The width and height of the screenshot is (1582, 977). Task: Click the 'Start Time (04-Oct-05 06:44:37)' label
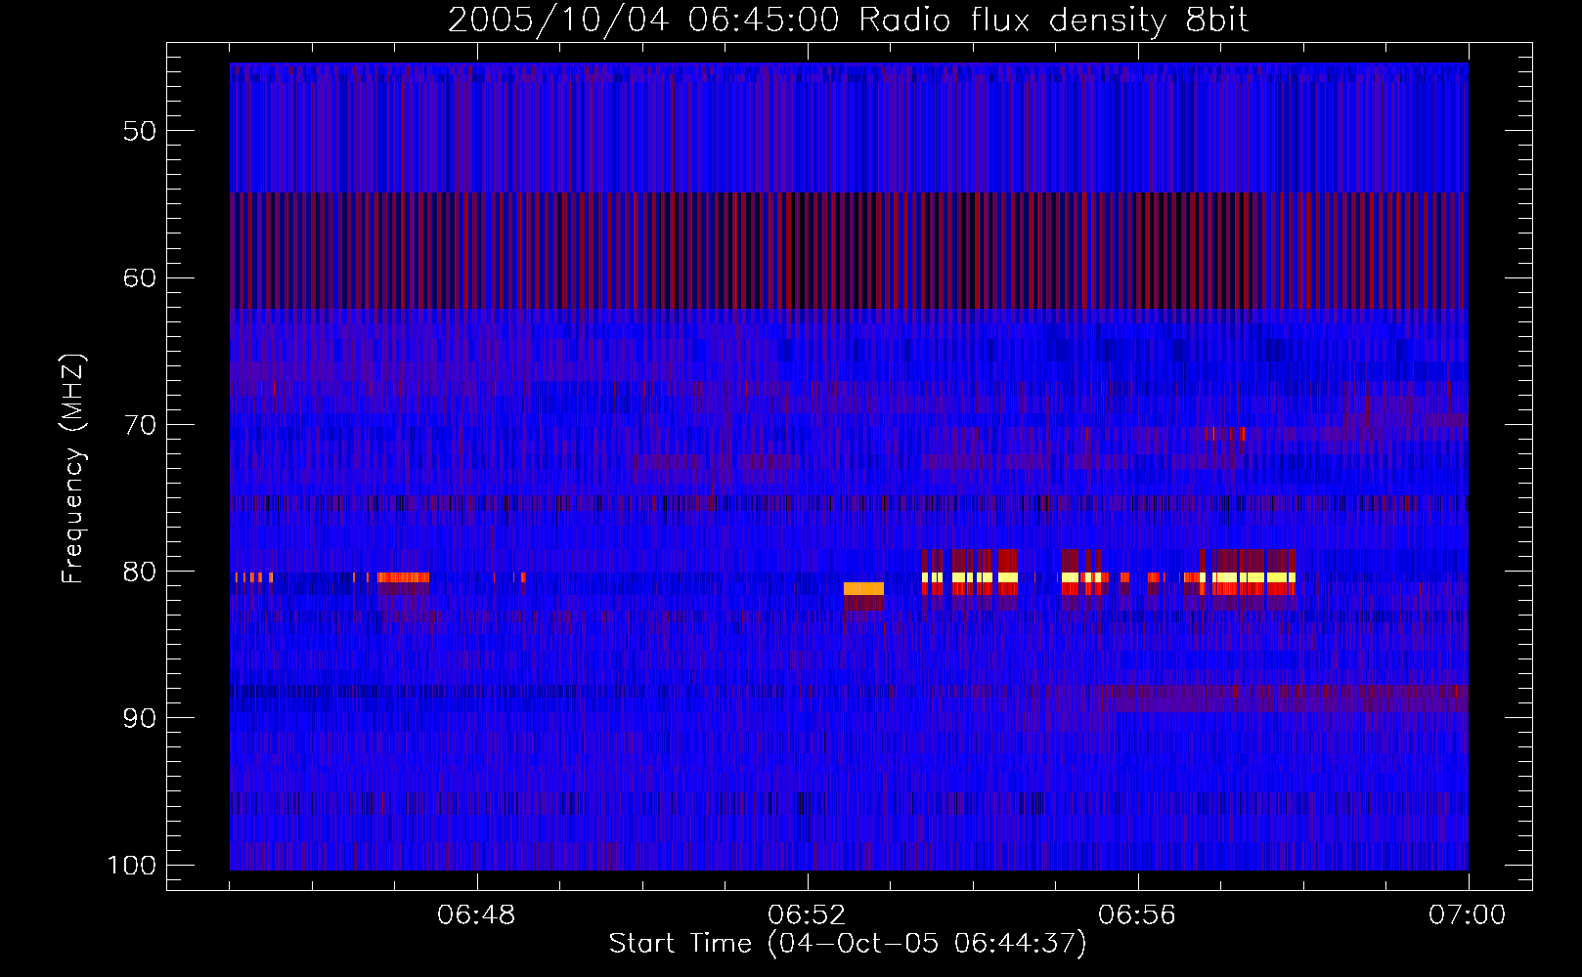848,944
